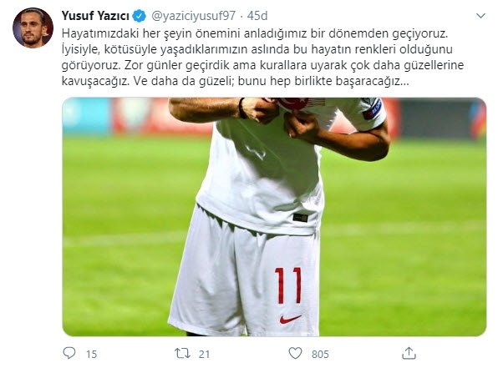Image resolution: width=498 pixels, height=368 pixels.
Task: Click the blue verified badge
Action: [139, 16]
